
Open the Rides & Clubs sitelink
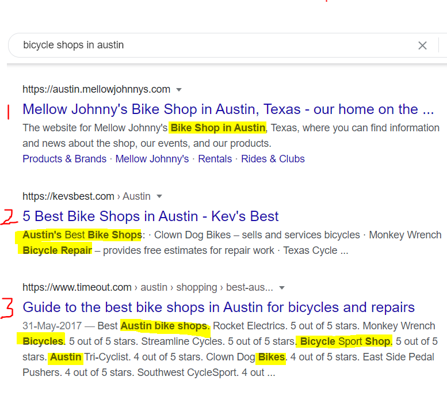(x=273, y=159)
